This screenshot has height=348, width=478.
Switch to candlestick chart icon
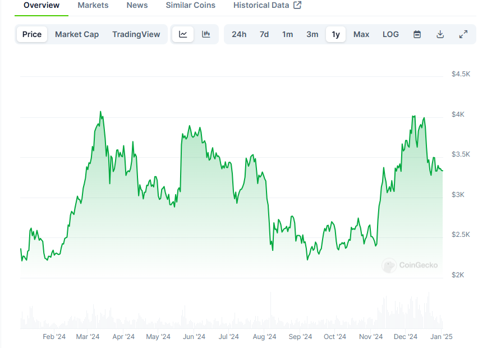coord(206,34)
